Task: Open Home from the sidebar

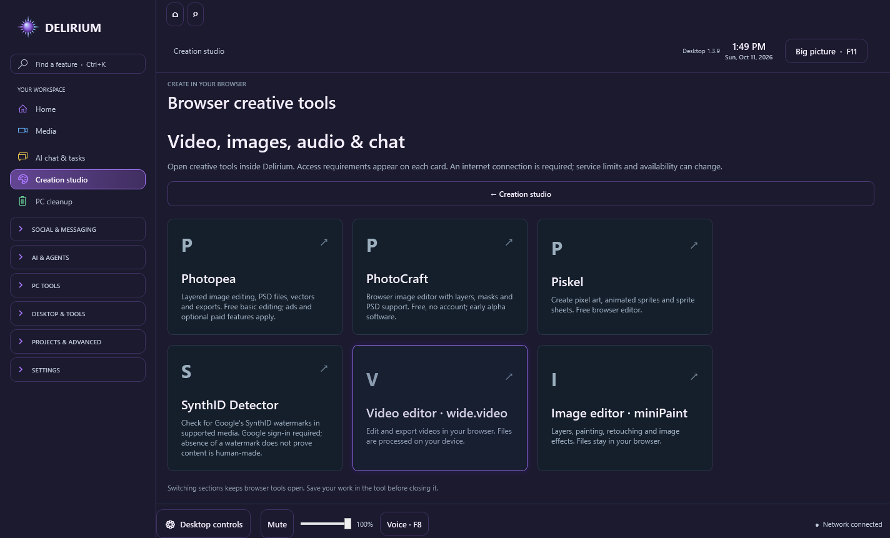Action: point(77,109)
